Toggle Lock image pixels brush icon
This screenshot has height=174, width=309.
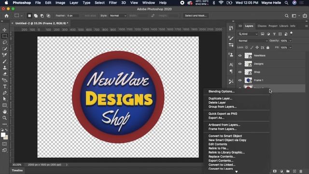click(x=252, y=47)
